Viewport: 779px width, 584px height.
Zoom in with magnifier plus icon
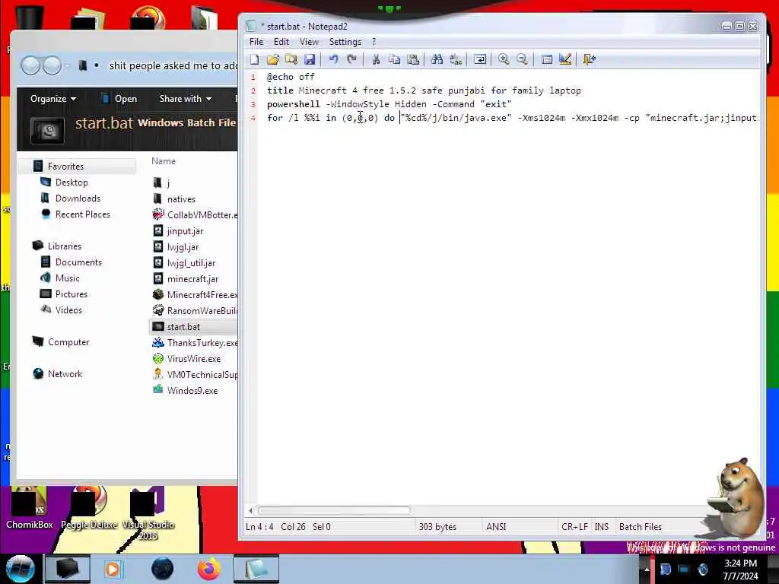click(504, 59)
